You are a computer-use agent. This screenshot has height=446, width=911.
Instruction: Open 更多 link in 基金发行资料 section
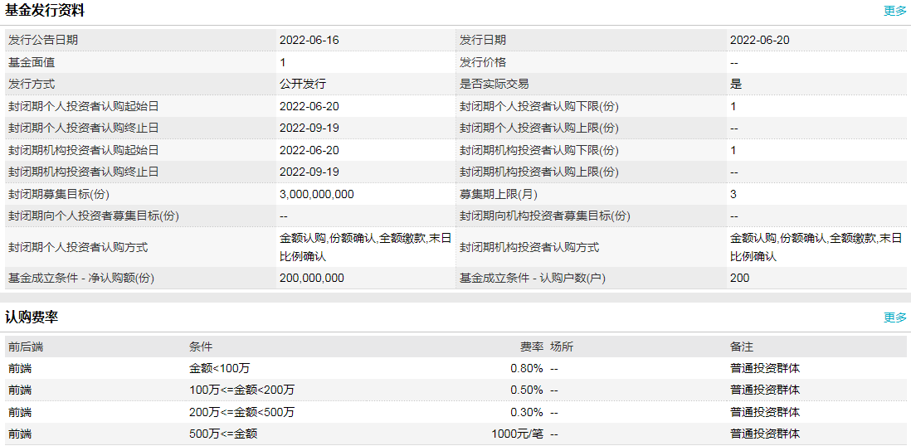tap(894, 11)
